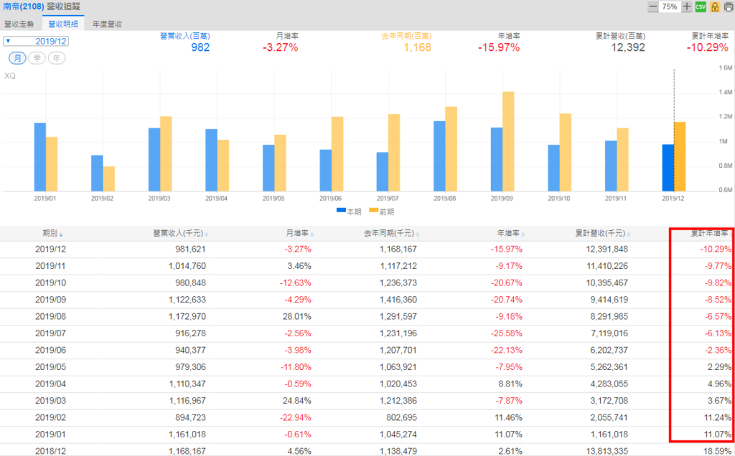
Task: Select the 2019/10 table row period cell
Action: click(x=51, y=283)
